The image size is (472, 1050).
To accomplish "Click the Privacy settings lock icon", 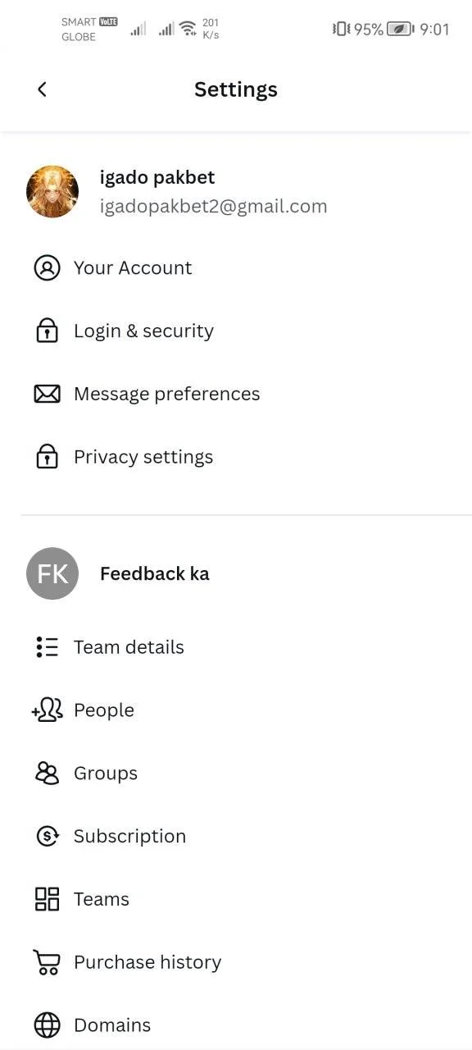I will (47, 457).
